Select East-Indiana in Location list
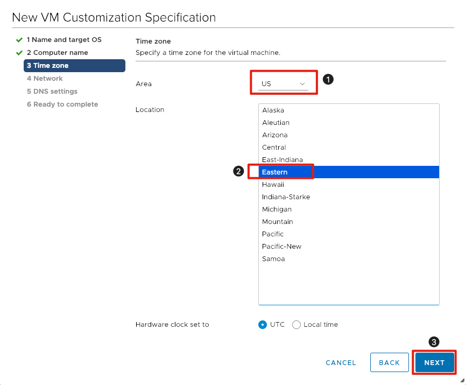Screen dimensions: 466x385 (283, 160)
